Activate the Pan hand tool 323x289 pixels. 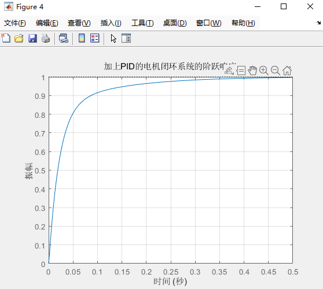(252, 71)
